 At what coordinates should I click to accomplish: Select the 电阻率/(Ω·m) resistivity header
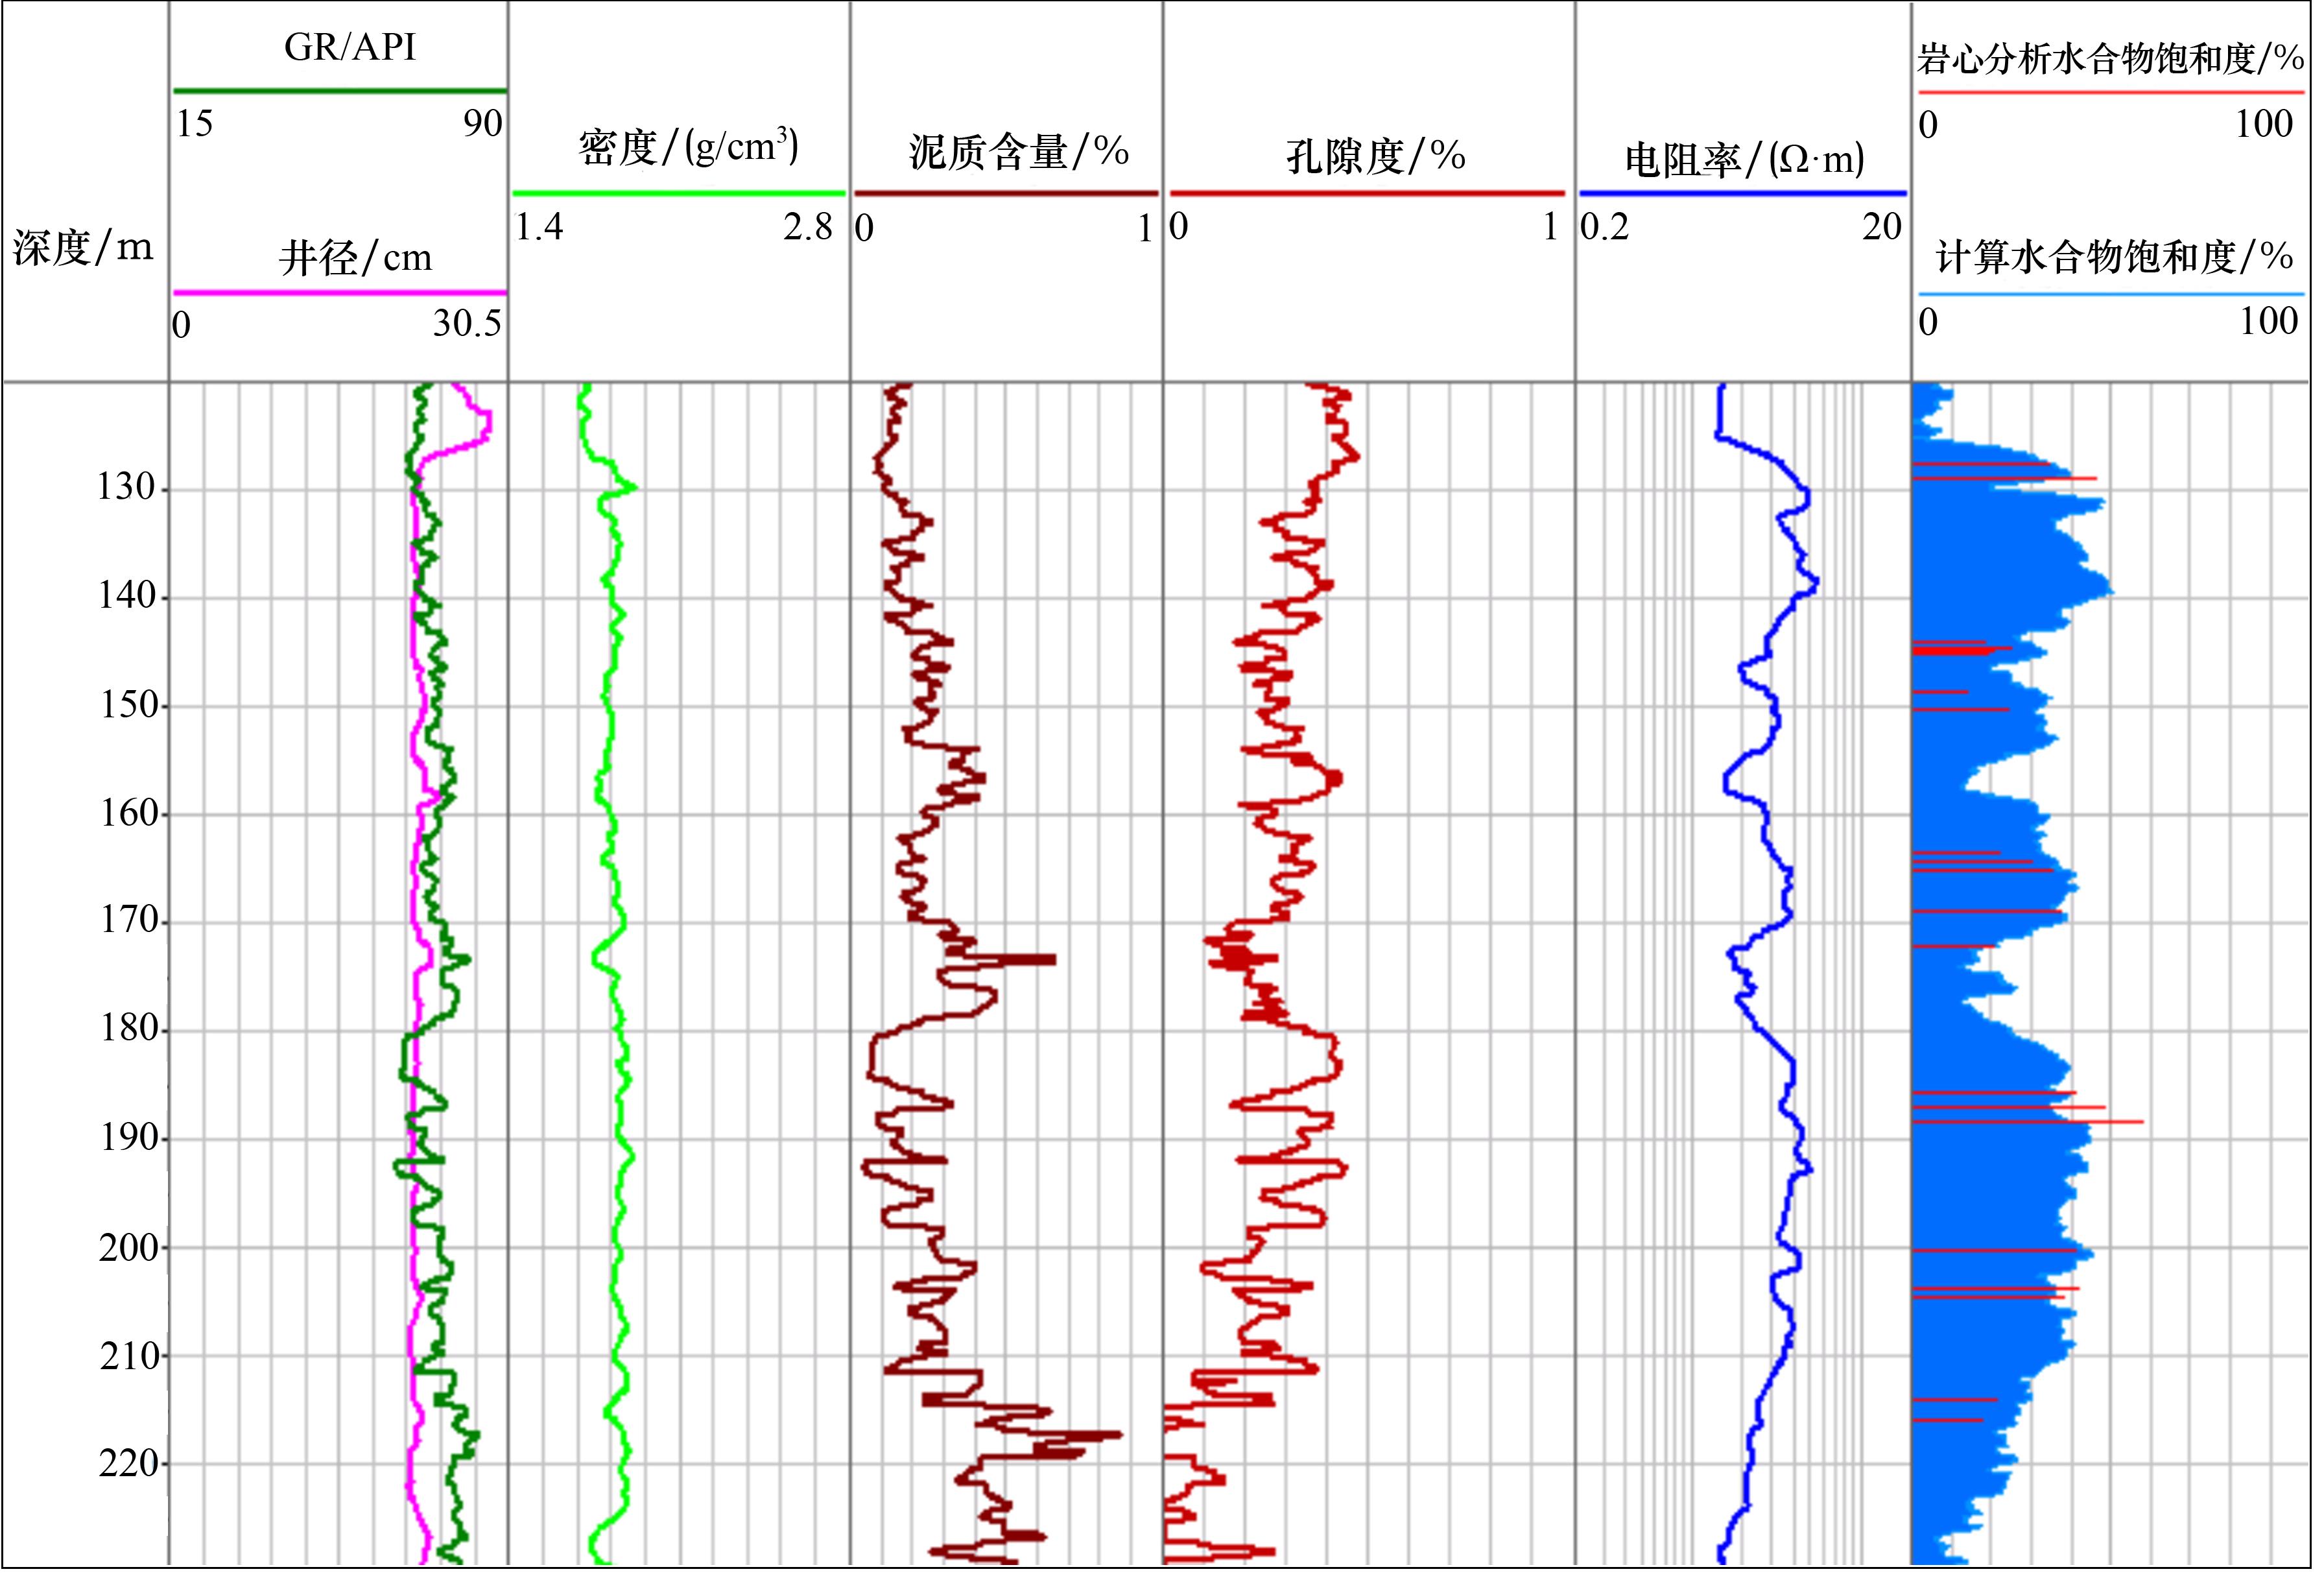[1744, 159]
